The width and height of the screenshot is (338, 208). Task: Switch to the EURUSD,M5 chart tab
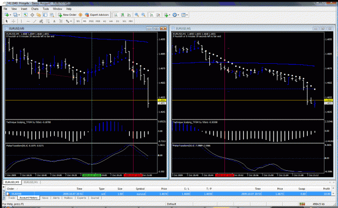point(12,182)
